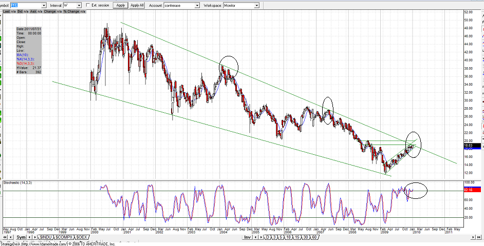Expand the Interval dropdown
This screenshot has width=484, height=246.
pyautogui.click(x=80, y=5)
